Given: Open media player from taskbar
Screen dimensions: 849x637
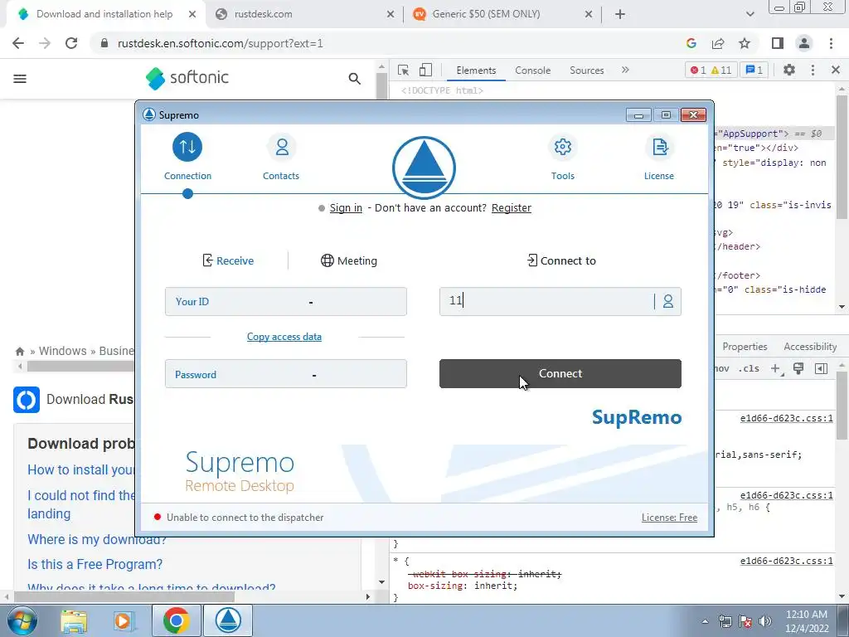Looking at the screenshot, I should (x=124, y=621).
